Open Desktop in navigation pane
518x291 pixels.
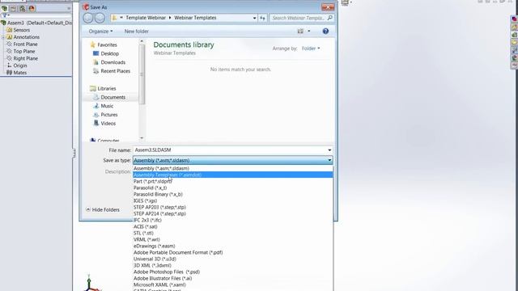(x=110, y=53)
